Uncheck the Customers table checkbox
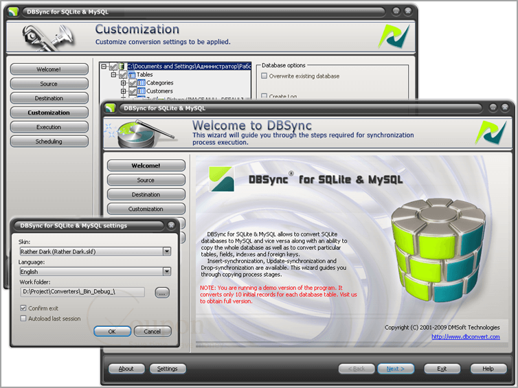518x388 pixels. [x=133, y=91]
